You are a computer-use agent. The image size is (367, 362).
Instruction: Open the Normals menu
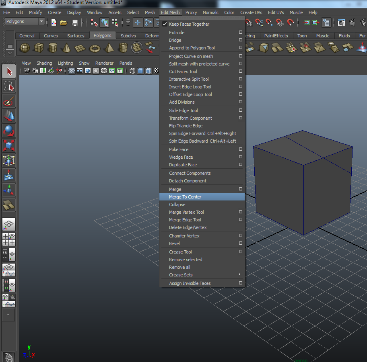click(210, 12)
